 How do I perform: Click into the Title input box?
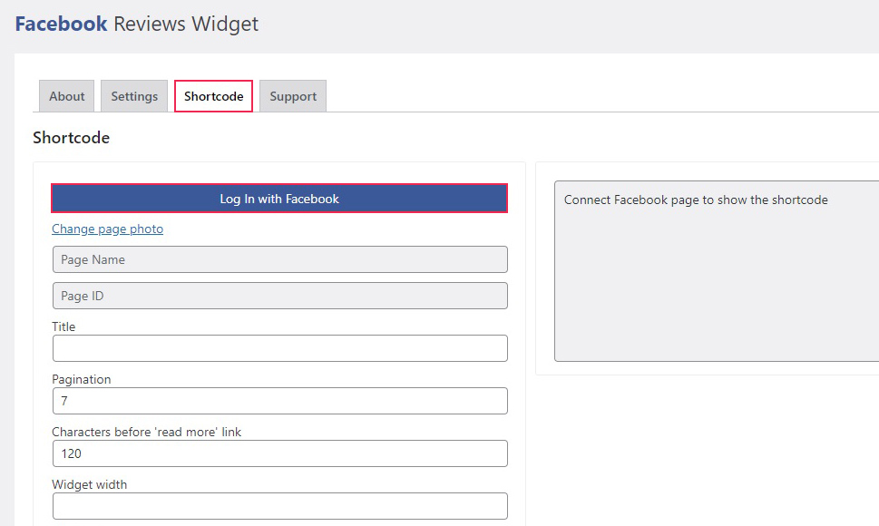(x=280, y=348)
